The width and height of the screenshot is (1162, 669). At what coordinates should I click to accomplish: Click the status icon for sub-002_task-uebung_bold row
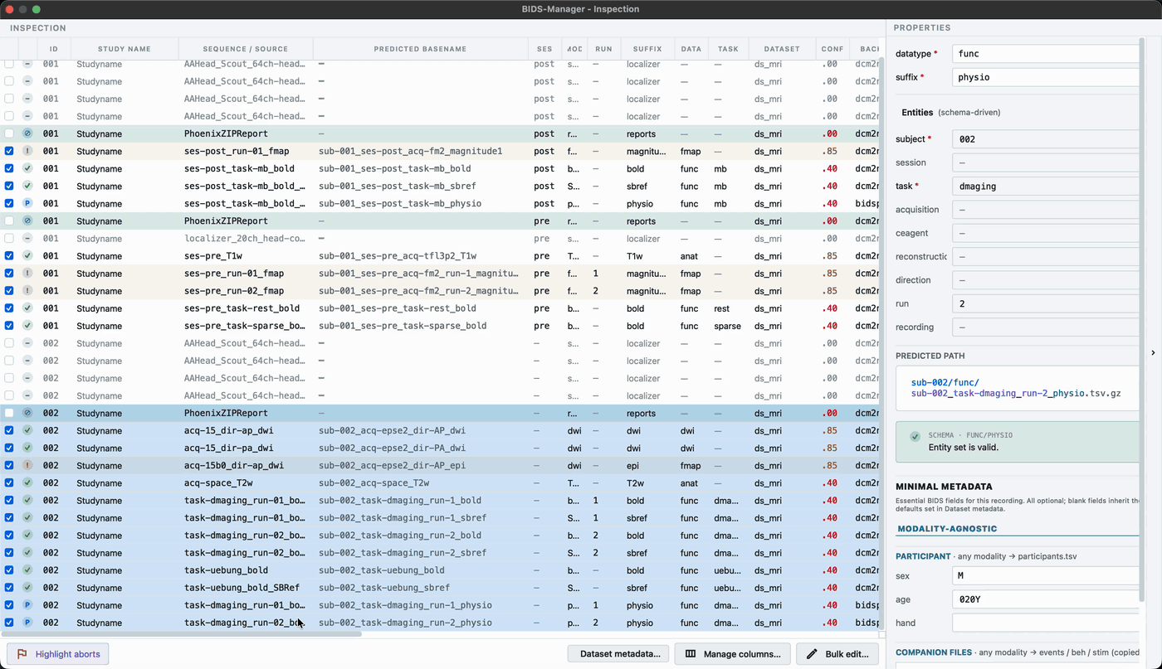coord(27,570)
